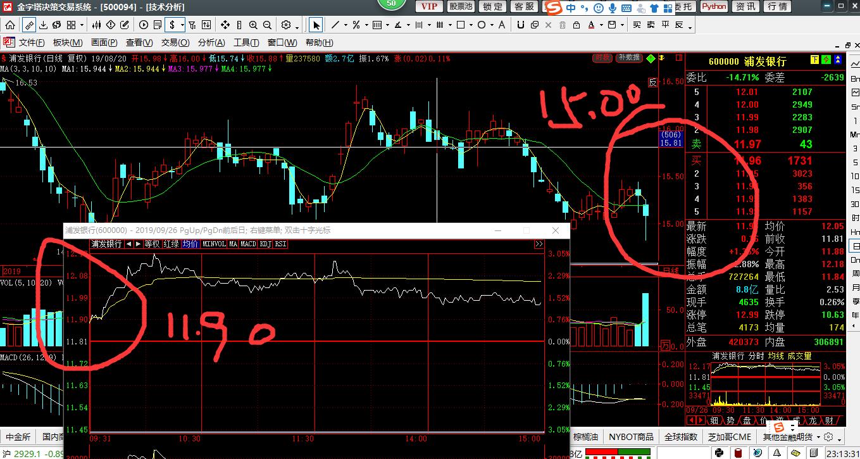
Task: Select the text annotation A tool
Action: point(502,25)
